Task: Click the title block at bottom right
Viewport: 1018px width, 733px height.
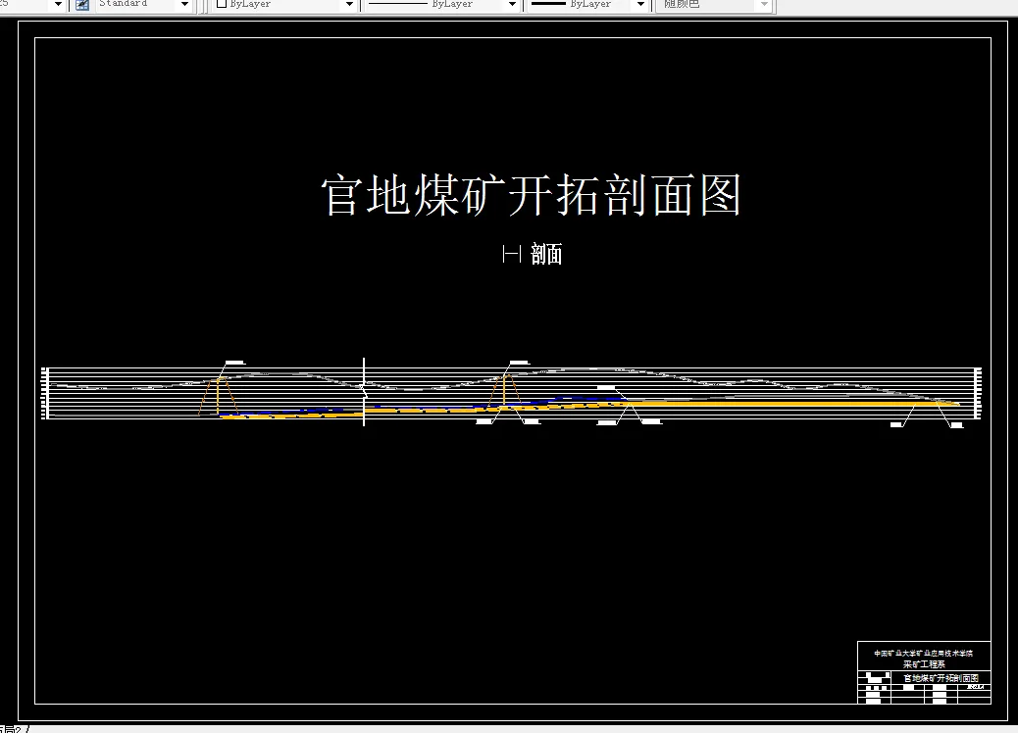Action: (x=922, y=671)
